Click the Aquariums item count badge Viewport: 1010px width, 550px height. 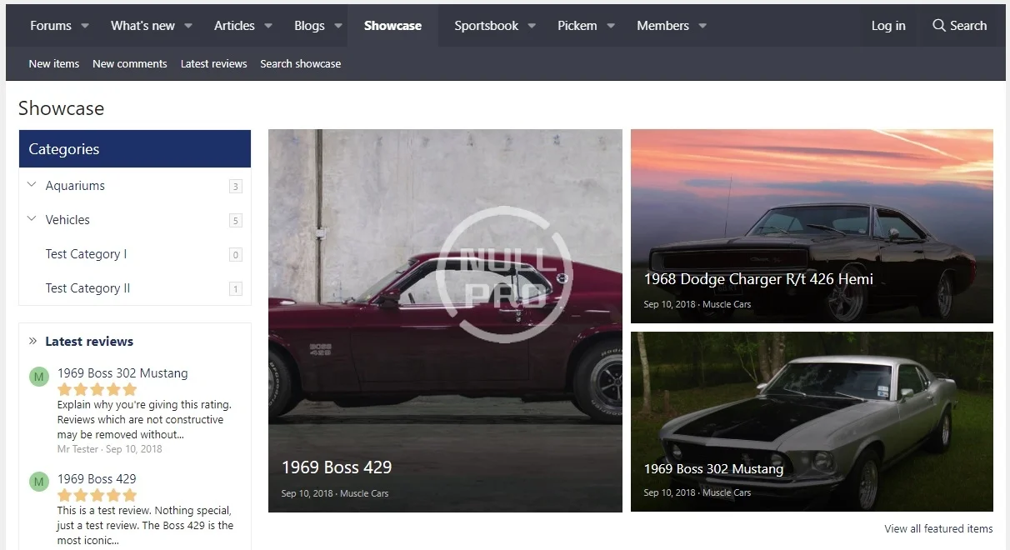pyautogui.click(x=236, y=187)
